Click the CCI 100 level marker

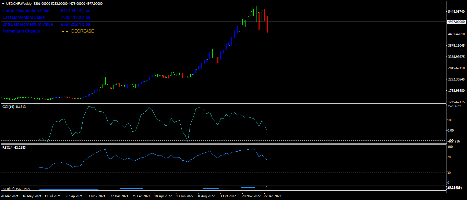coord(450,120)
